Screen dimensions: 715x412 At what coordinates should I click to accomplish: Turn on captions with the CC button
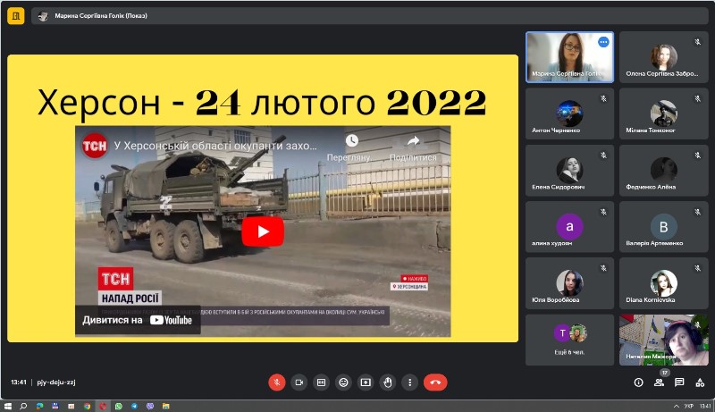[x=321, y=383]
